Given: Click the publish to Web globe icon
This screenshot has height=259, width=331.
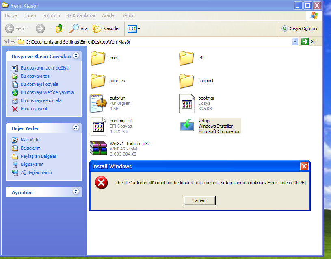Looking at the screenshot, I should point(15,93).
